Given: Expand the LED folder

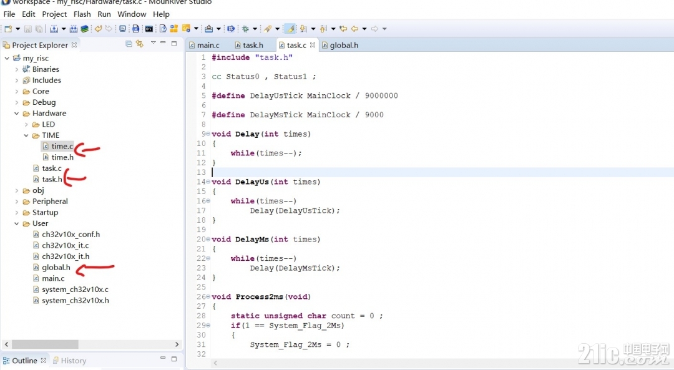Looking at the screenshot, I should click(x=26, y=125).
